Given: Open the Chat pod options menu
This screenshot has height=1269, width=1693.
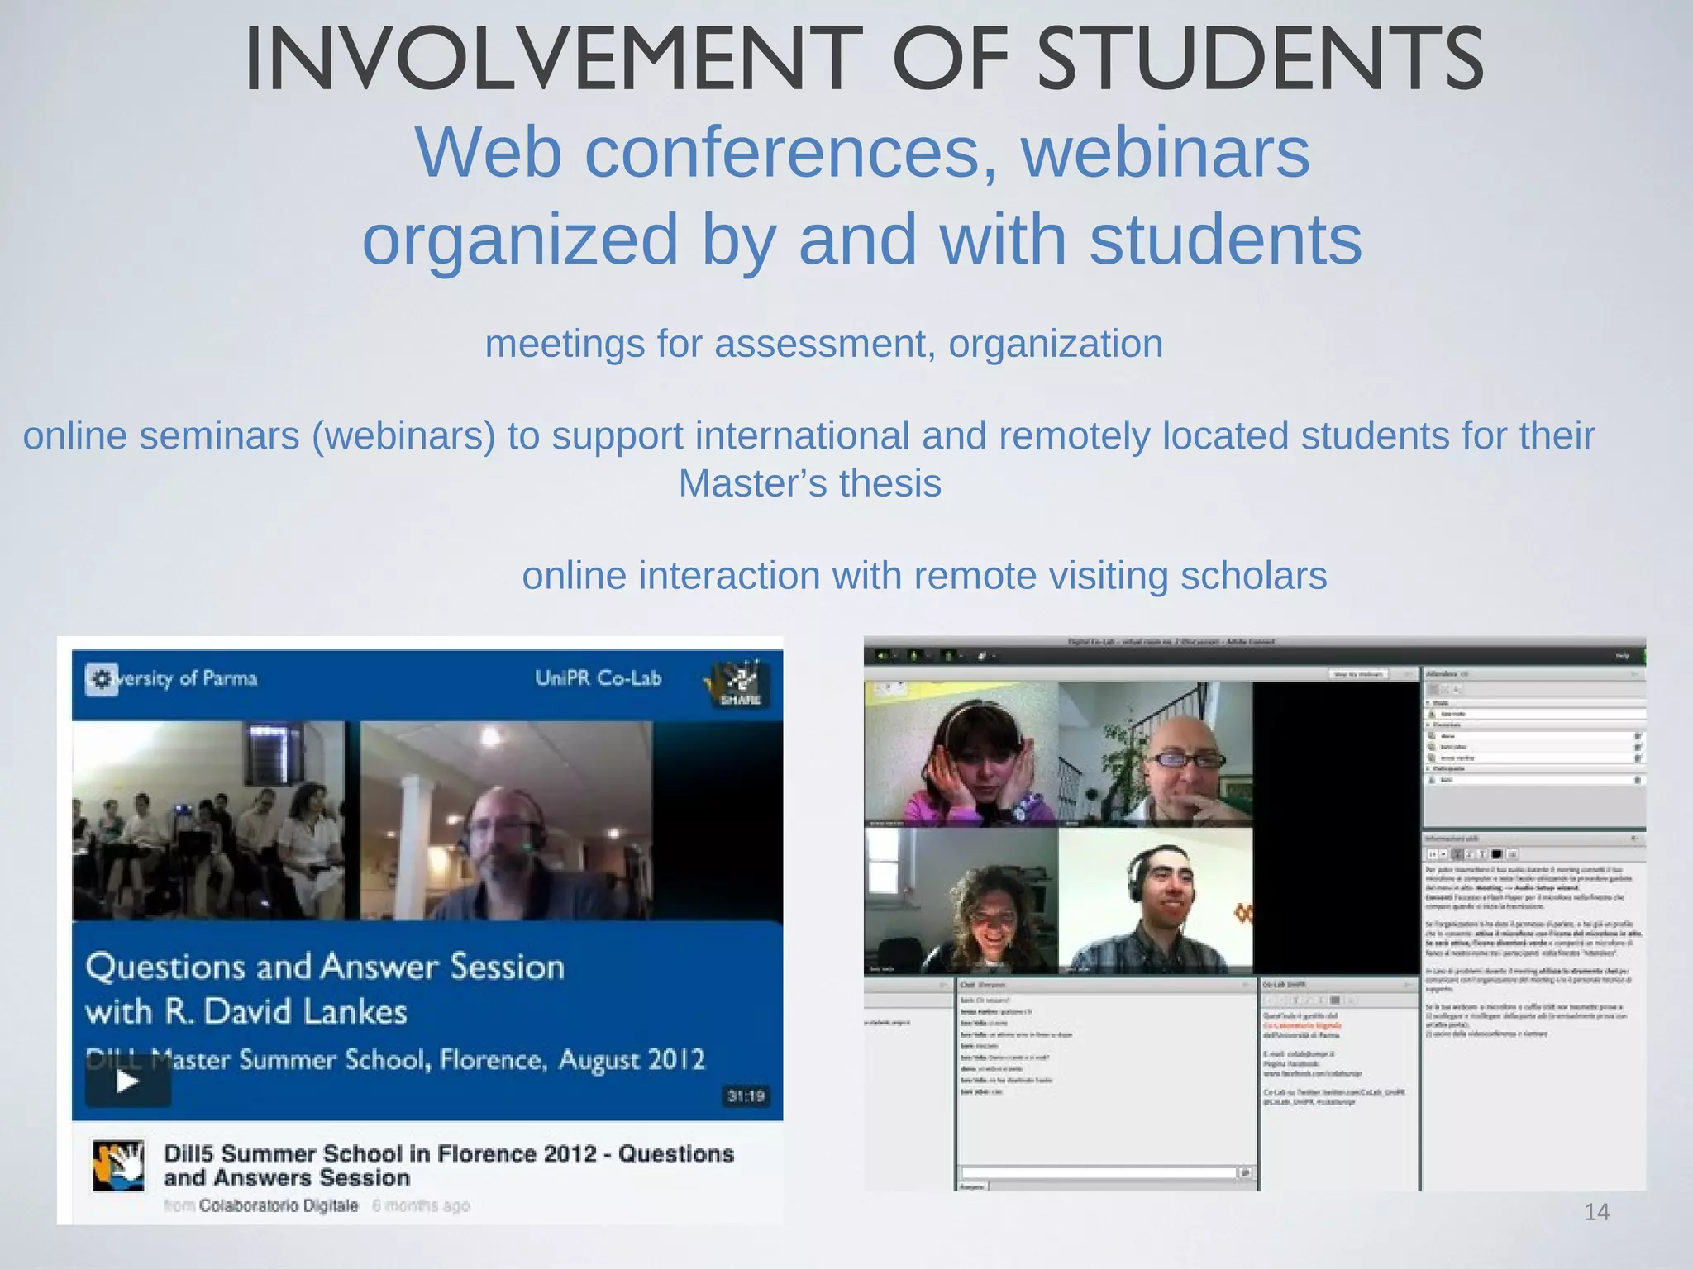Looking at the screenshot, I should pyautogui.click(x=1246, y=985).
